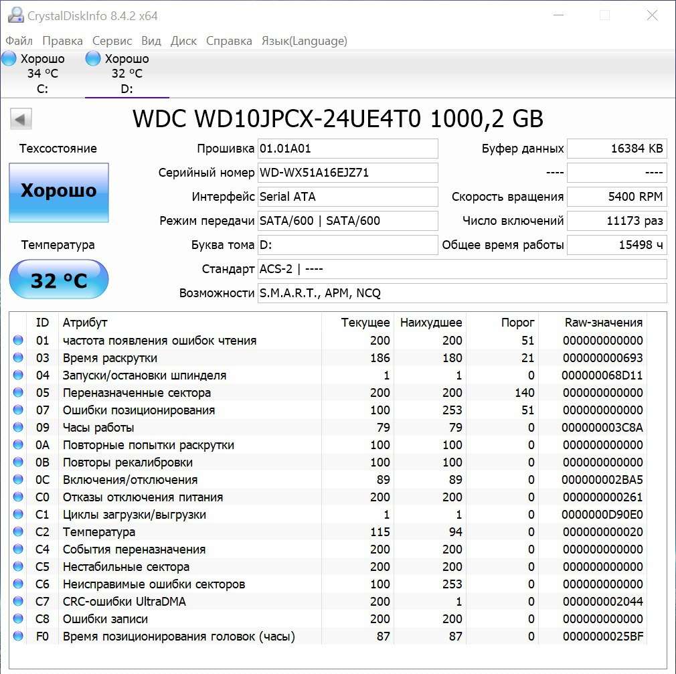This screenshot has height=674, width=676.
Task: Click the previous disk arrow icon
Action: [21, 120]
